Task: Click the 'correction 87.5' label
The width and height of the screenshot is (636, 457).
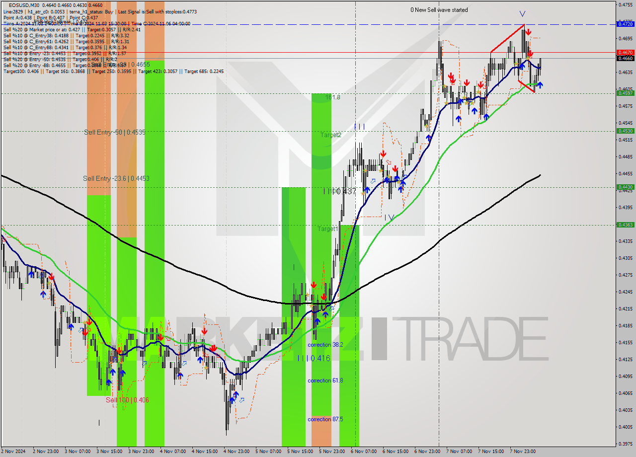Action: [x=325, y=419]
